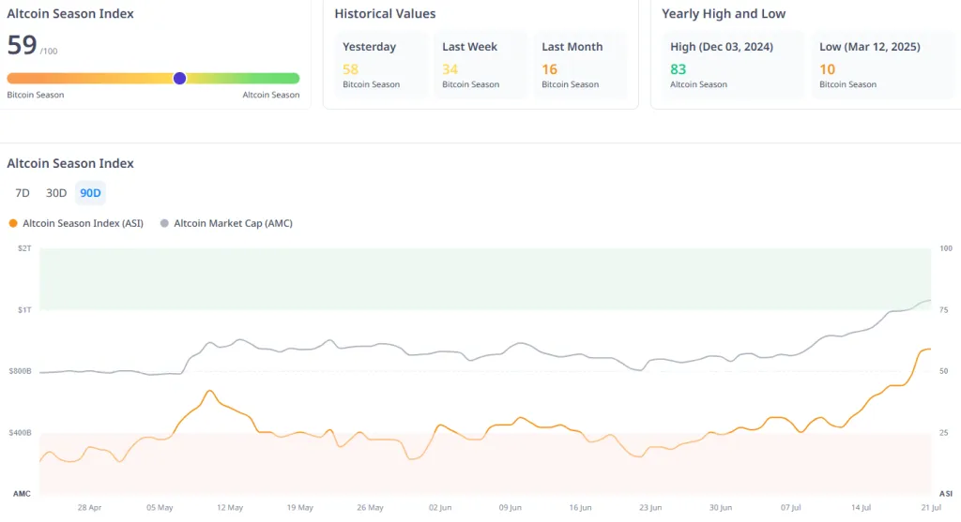
Task: Click the 21 Jul date axis label
Action: pyautogui.click(x=931, y=507)
